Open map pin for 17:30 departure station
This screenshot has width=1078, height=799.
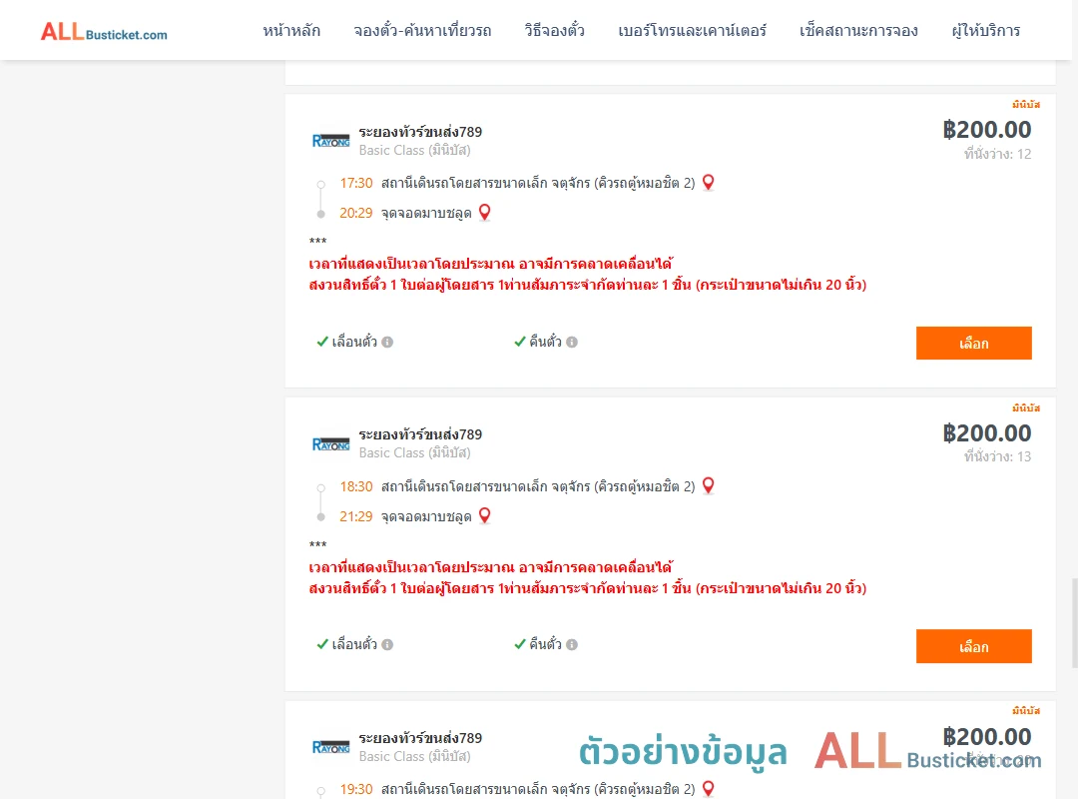pos(708,183)
